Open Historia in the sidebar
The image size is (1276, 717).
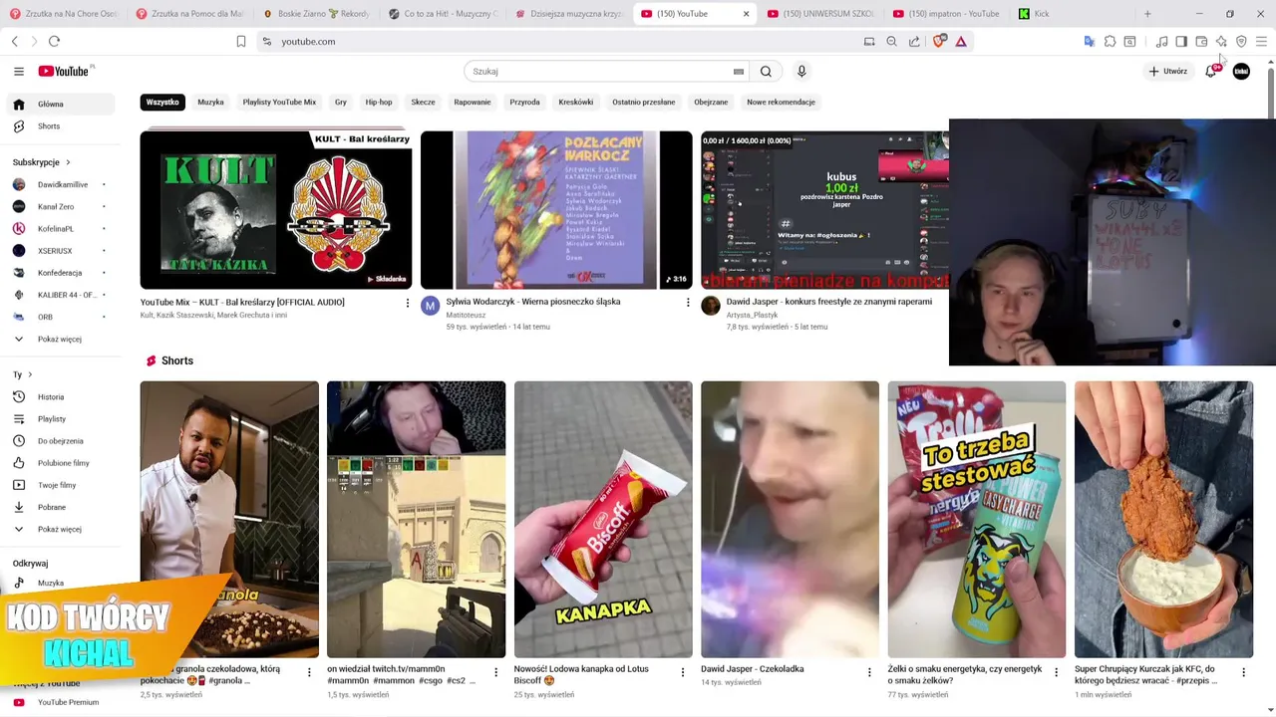[60, 396]
